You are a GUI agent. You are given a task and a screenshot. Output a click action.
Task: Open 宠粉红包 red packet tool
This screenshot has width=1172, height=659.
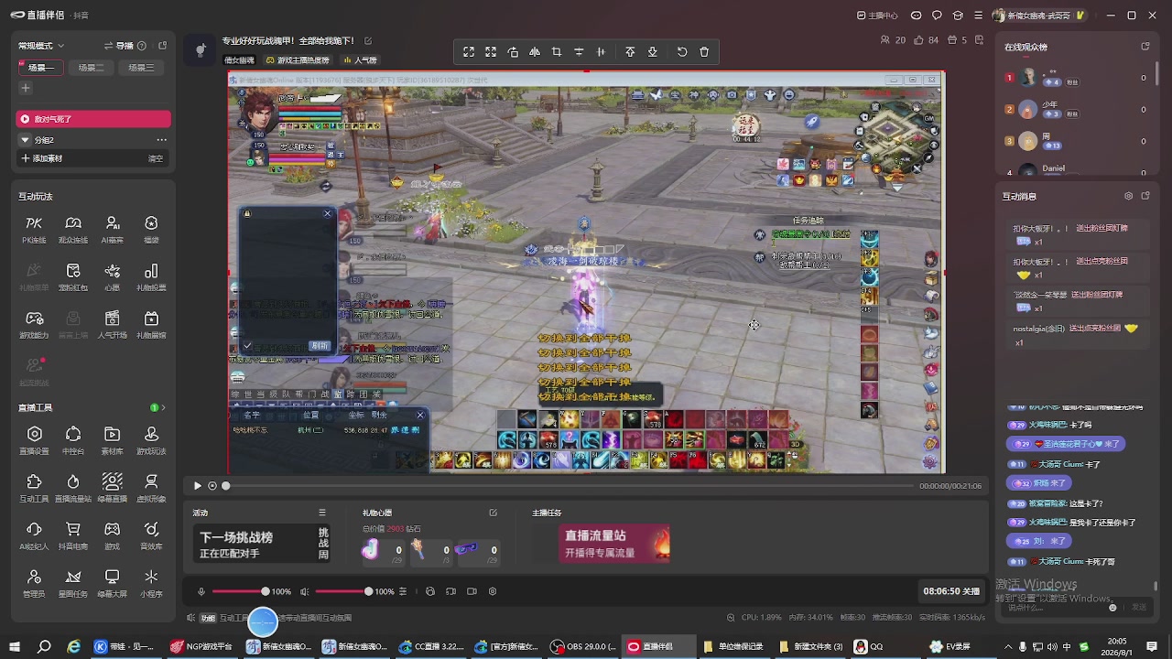click(73, 276)
